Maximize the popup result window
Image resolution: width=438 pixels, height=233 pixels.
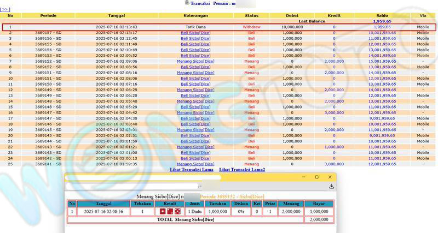pyautogui.click(x=316, y=177)
